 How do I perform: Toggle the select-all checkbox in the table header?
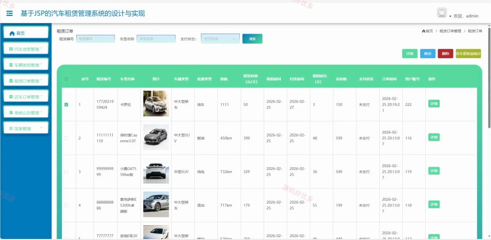tap(66, 79)
